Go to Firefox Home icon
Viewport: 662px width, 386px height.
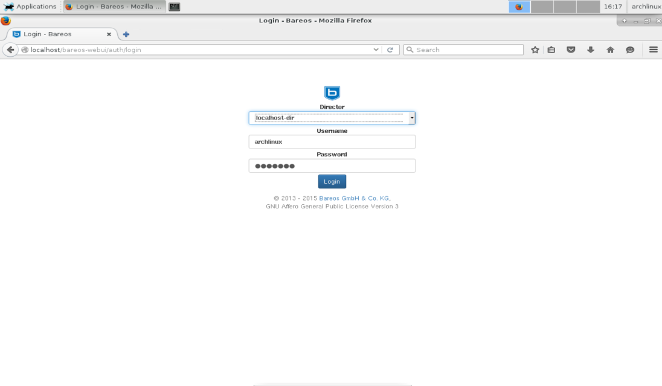coord(610,50)
